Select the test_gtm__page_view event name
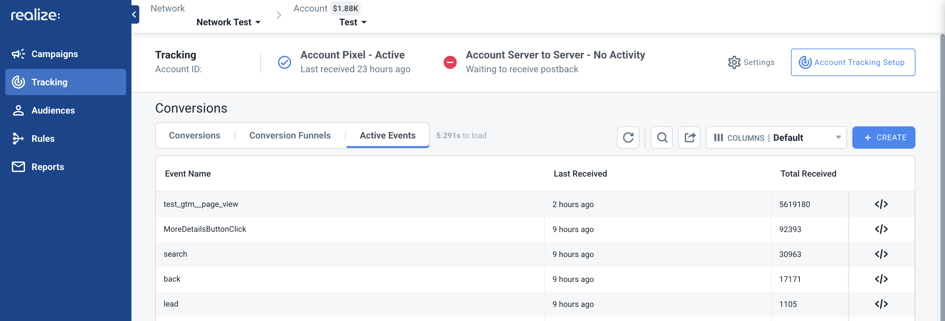 (201, 204)
